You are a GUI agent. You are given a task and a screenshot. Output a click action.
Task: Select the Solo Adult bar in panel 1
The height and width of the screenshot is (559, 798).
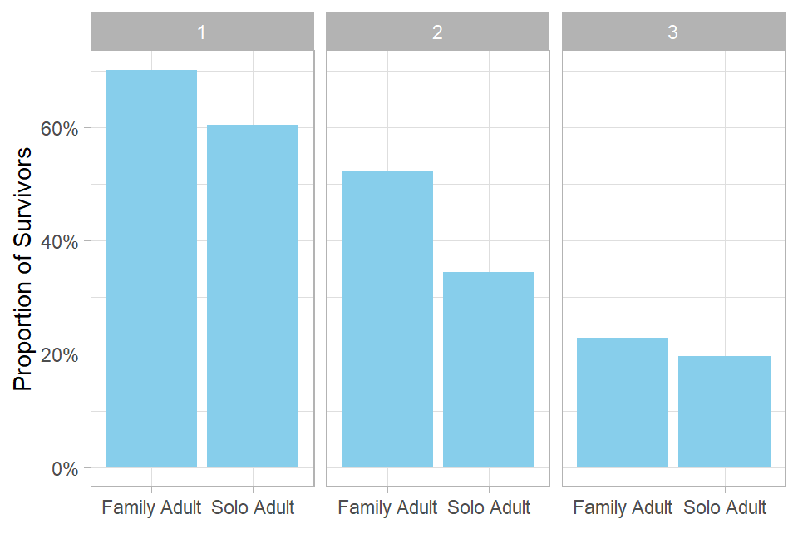tap(253, 296)
